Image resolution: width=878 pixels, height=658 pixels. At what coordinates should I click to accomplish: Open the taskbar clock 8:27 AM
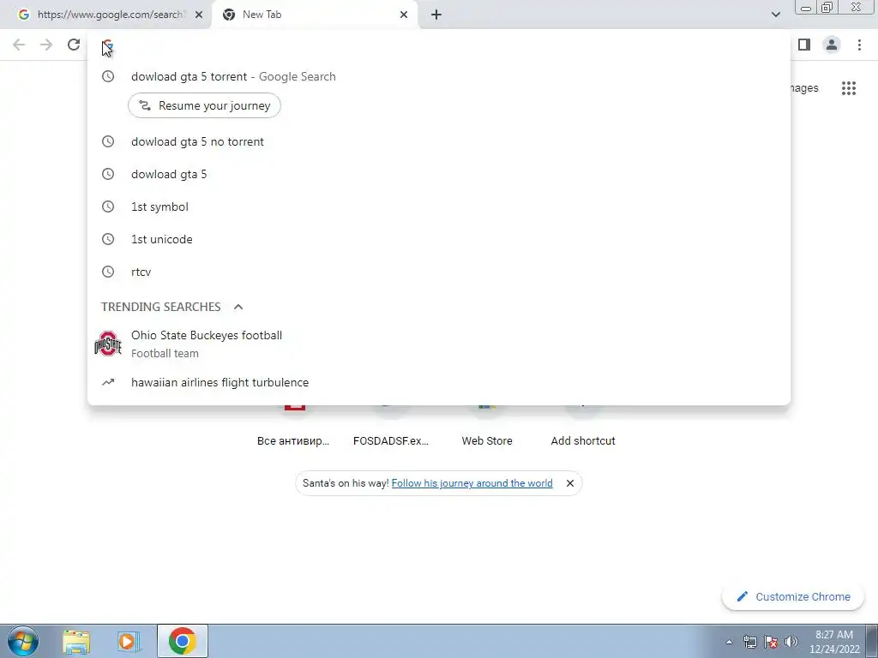(x=833, y=642)
